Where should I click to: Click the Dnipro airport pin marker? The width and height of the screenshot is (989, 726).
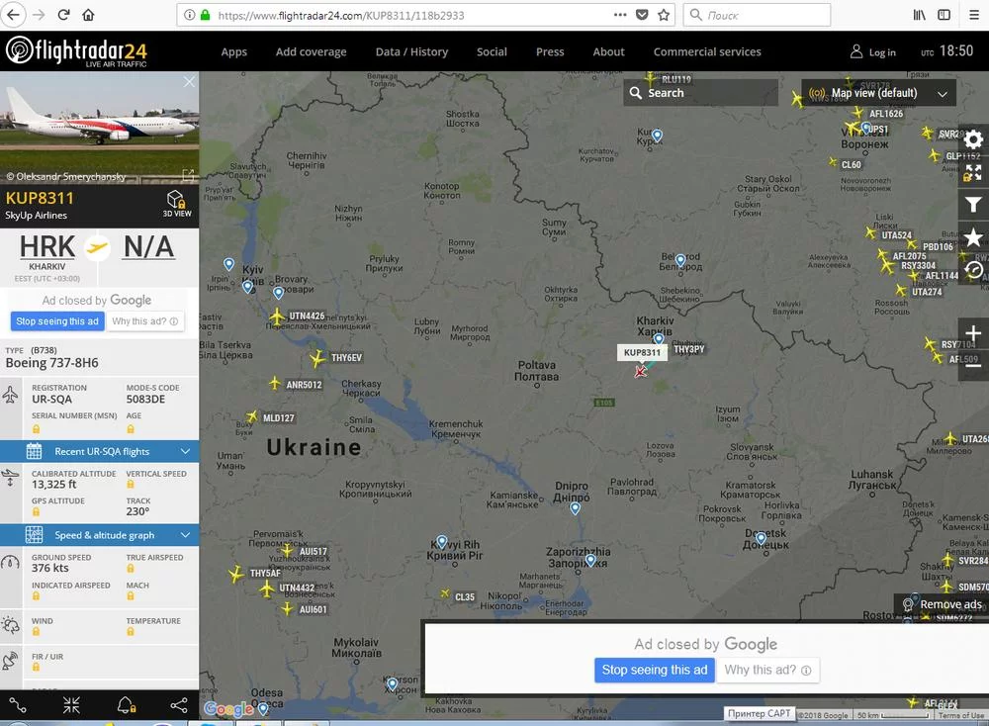coord(575,508)
